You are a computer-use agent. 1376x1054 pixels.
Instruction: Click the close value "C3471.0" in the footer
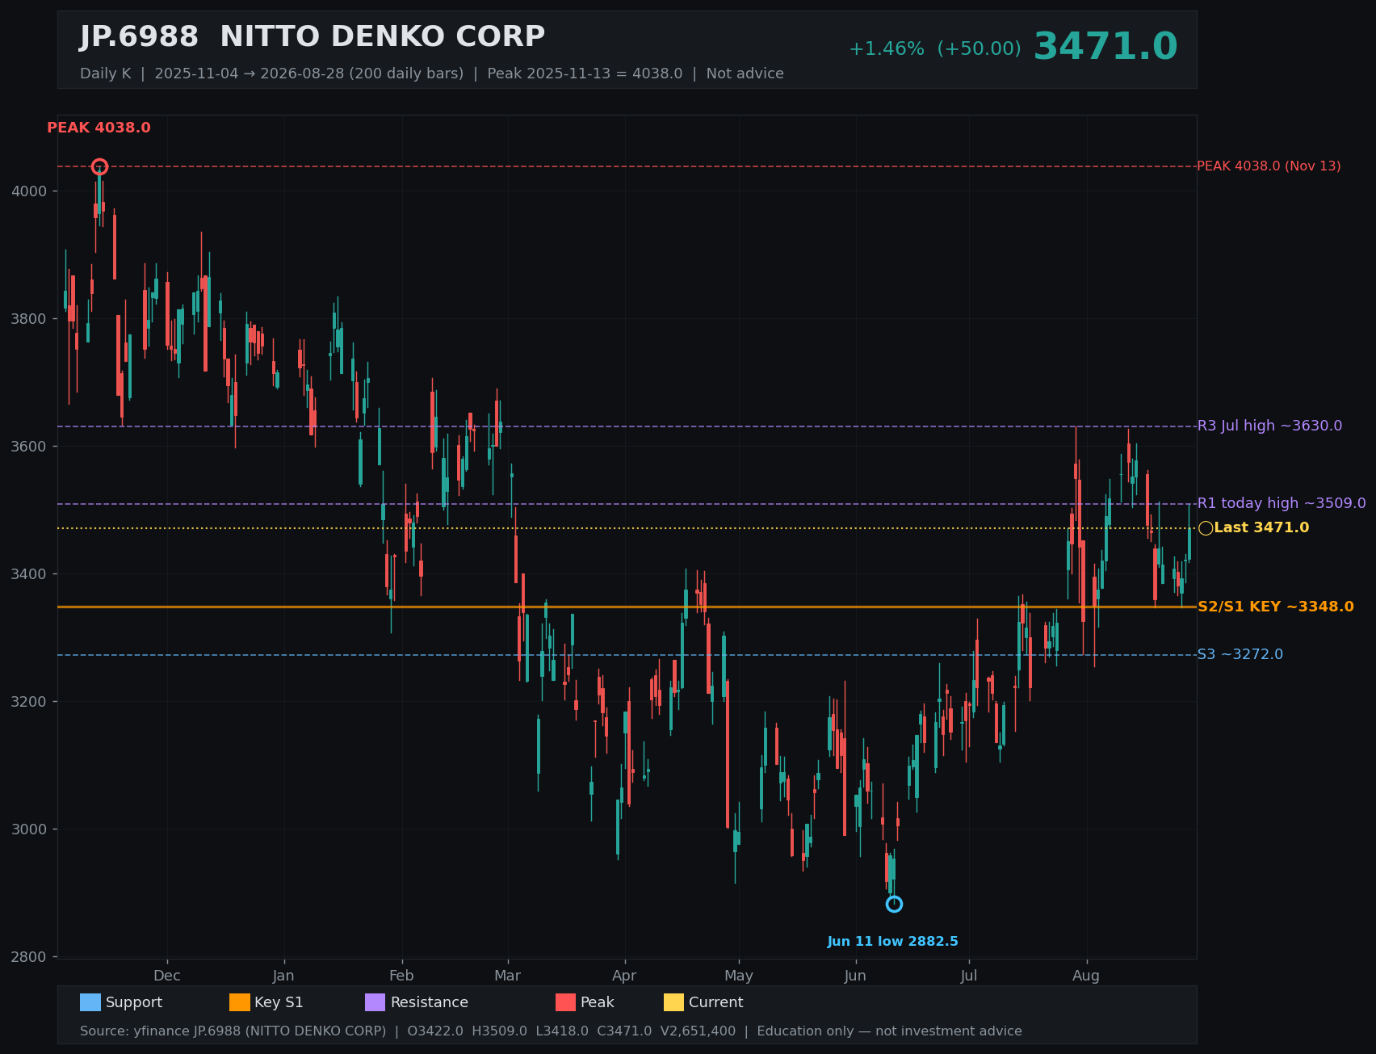624,1031
